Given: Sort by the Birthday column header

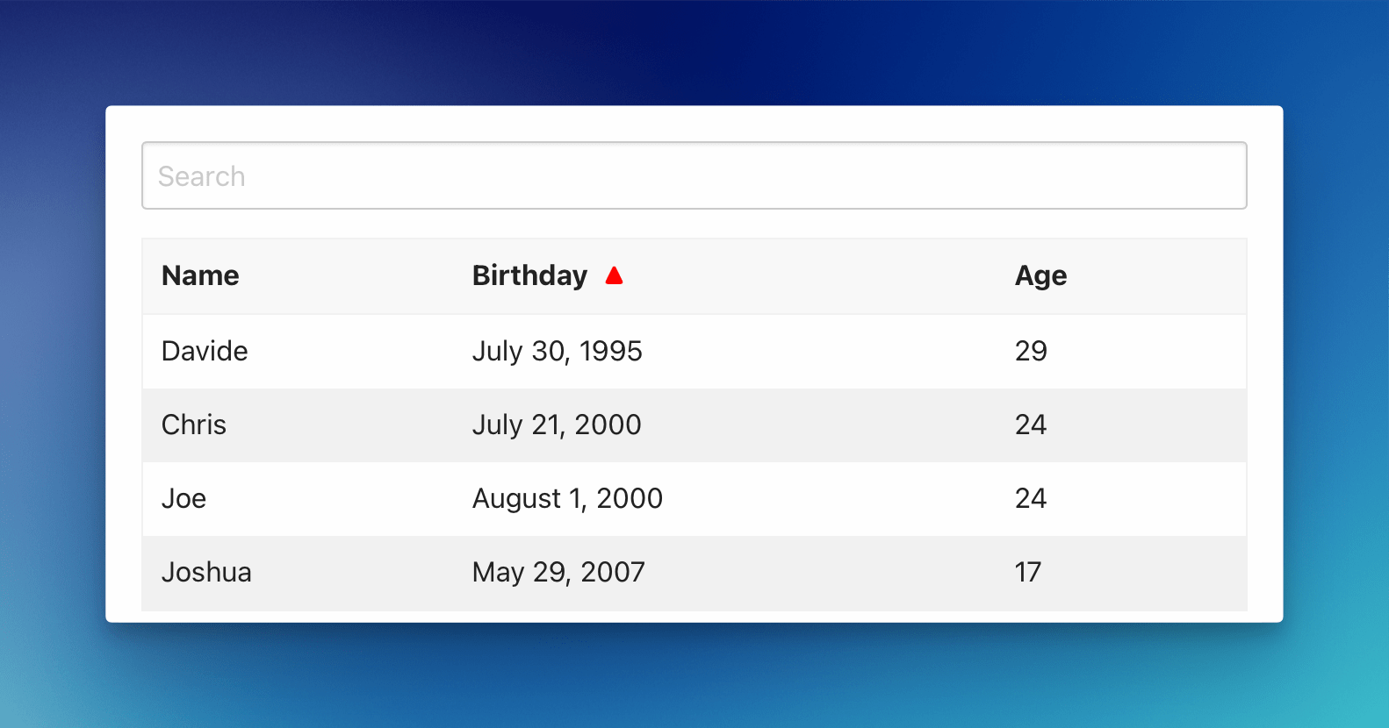Looking at the screenshot, I should [x=529, y=276].
